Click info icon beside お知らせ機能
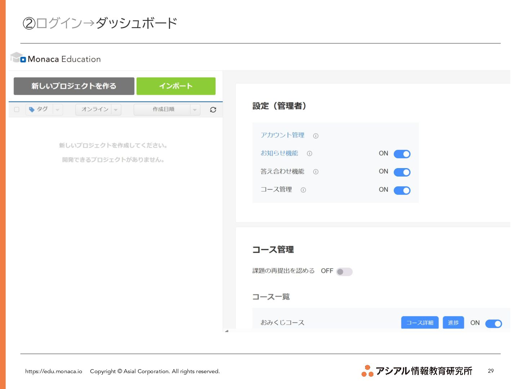Image resolution: width=519 pixels, height=389 pixels. coord(310,153)
